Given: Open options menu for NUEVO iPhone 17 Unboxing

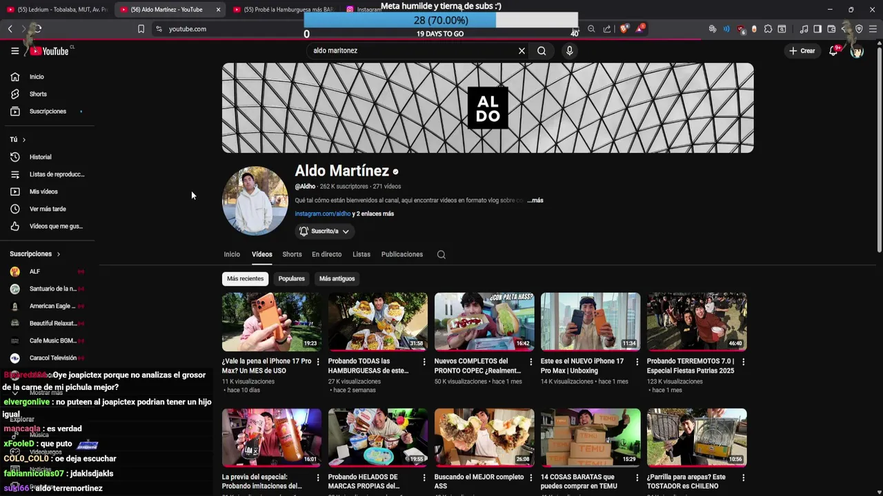Looking at the screenshot, I should pos(637,362).
